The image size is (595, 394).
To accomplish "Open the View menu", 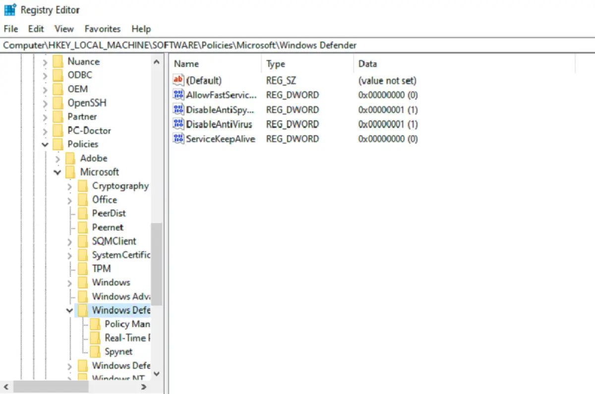I will 64,29.
